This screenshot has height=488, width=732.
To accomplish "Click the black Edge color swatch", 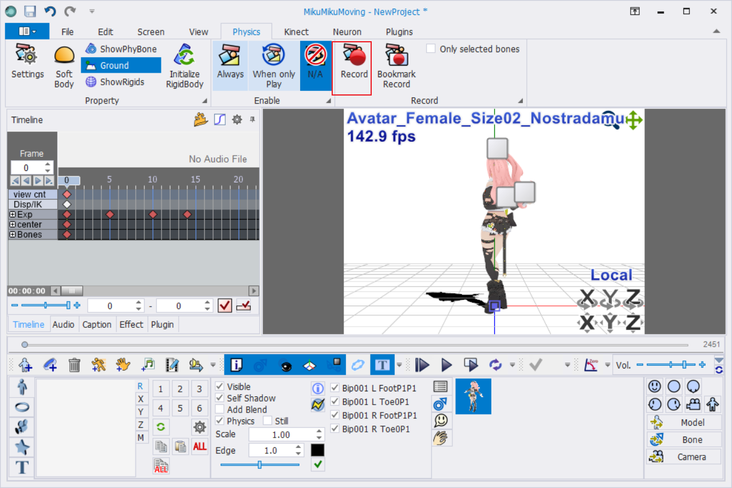I will [x=318, y=450].
